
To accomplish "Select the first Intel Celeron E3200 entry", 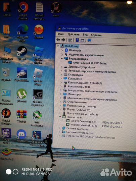I will pos(94,122).
